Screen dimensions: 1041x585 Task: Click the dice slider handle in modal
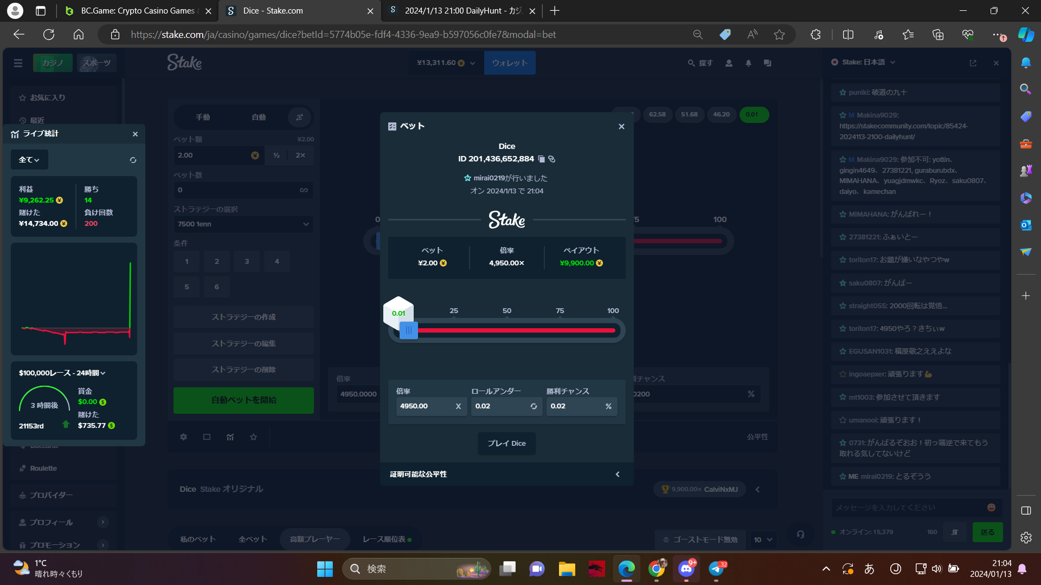click(409, 330)
